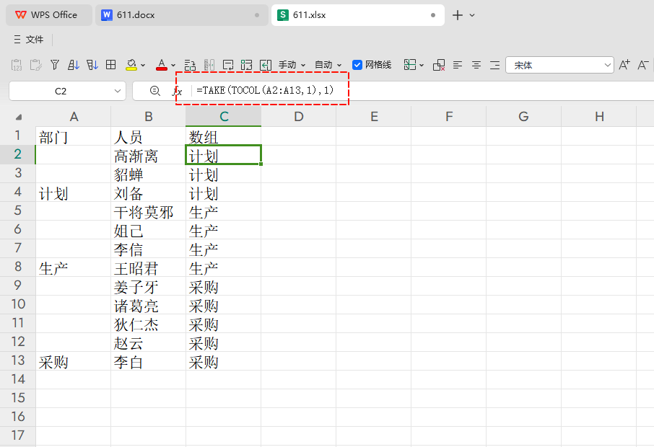Center align text

tap(476, 65)
